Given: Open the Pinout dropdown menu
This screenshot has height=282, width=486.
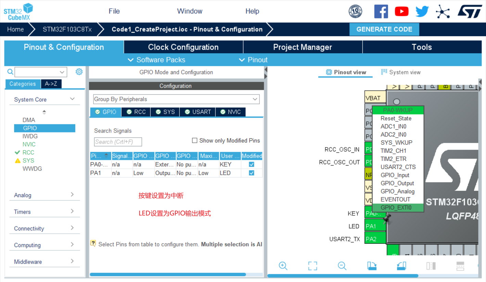Looking at the screenshot, I should tap(253, 60).
